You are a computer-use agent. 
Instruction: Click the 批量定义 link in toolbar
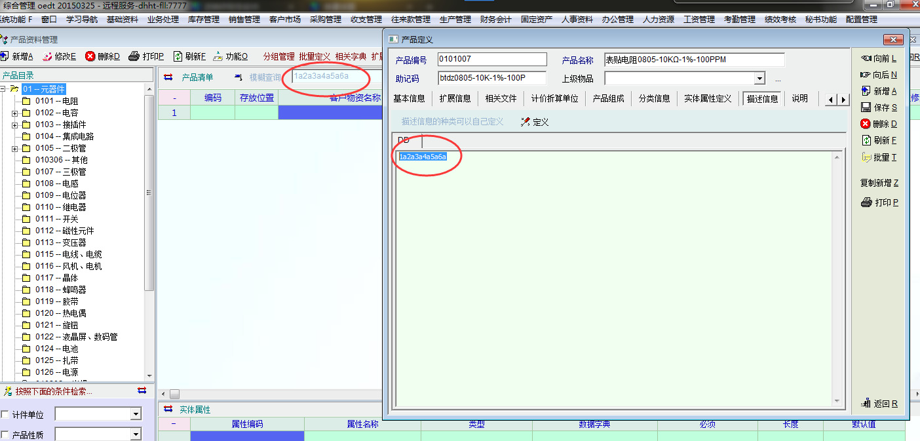[315, 57]
